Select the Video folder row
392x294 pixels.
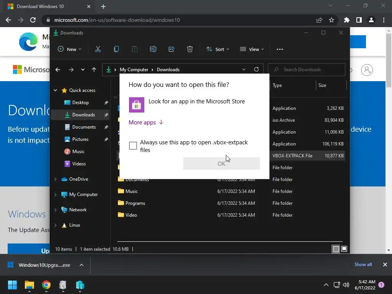231,215
